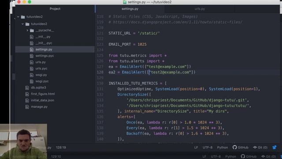Open settings.pyc from the tree
The height and width of the screenshot is (159, 282).
(45, 56)
